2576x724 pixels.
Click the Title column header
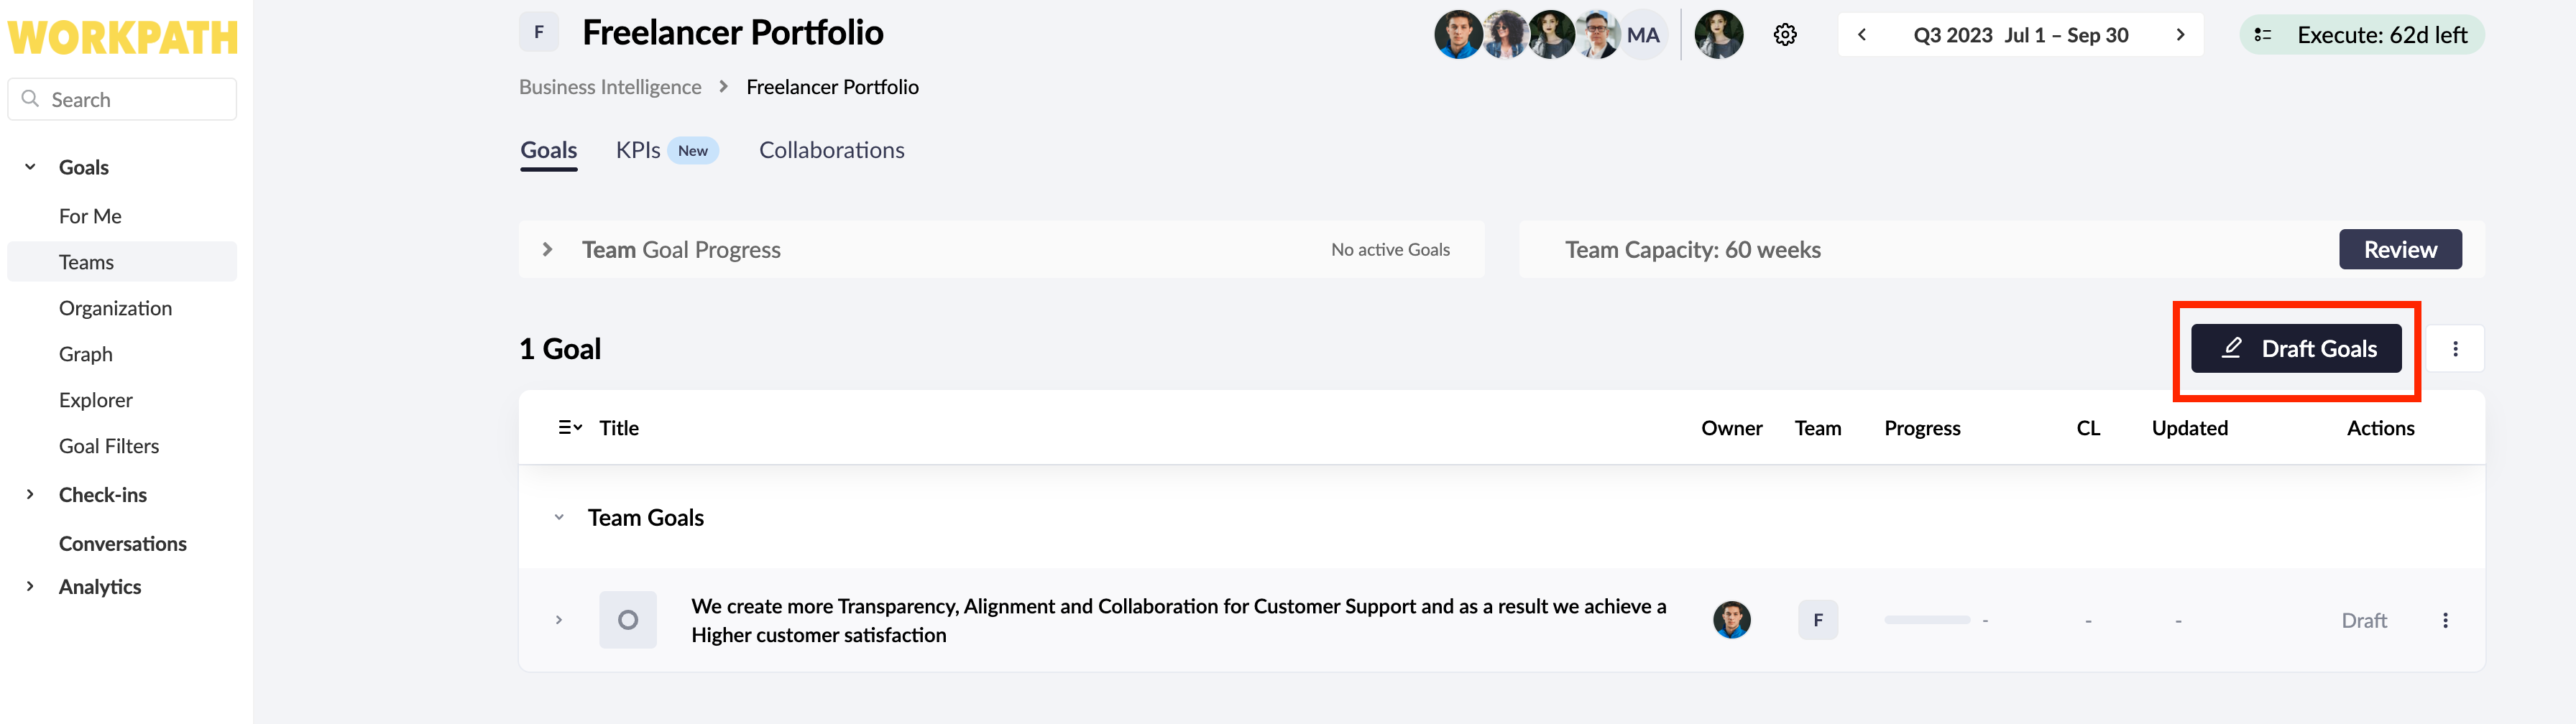pos(619,428)
